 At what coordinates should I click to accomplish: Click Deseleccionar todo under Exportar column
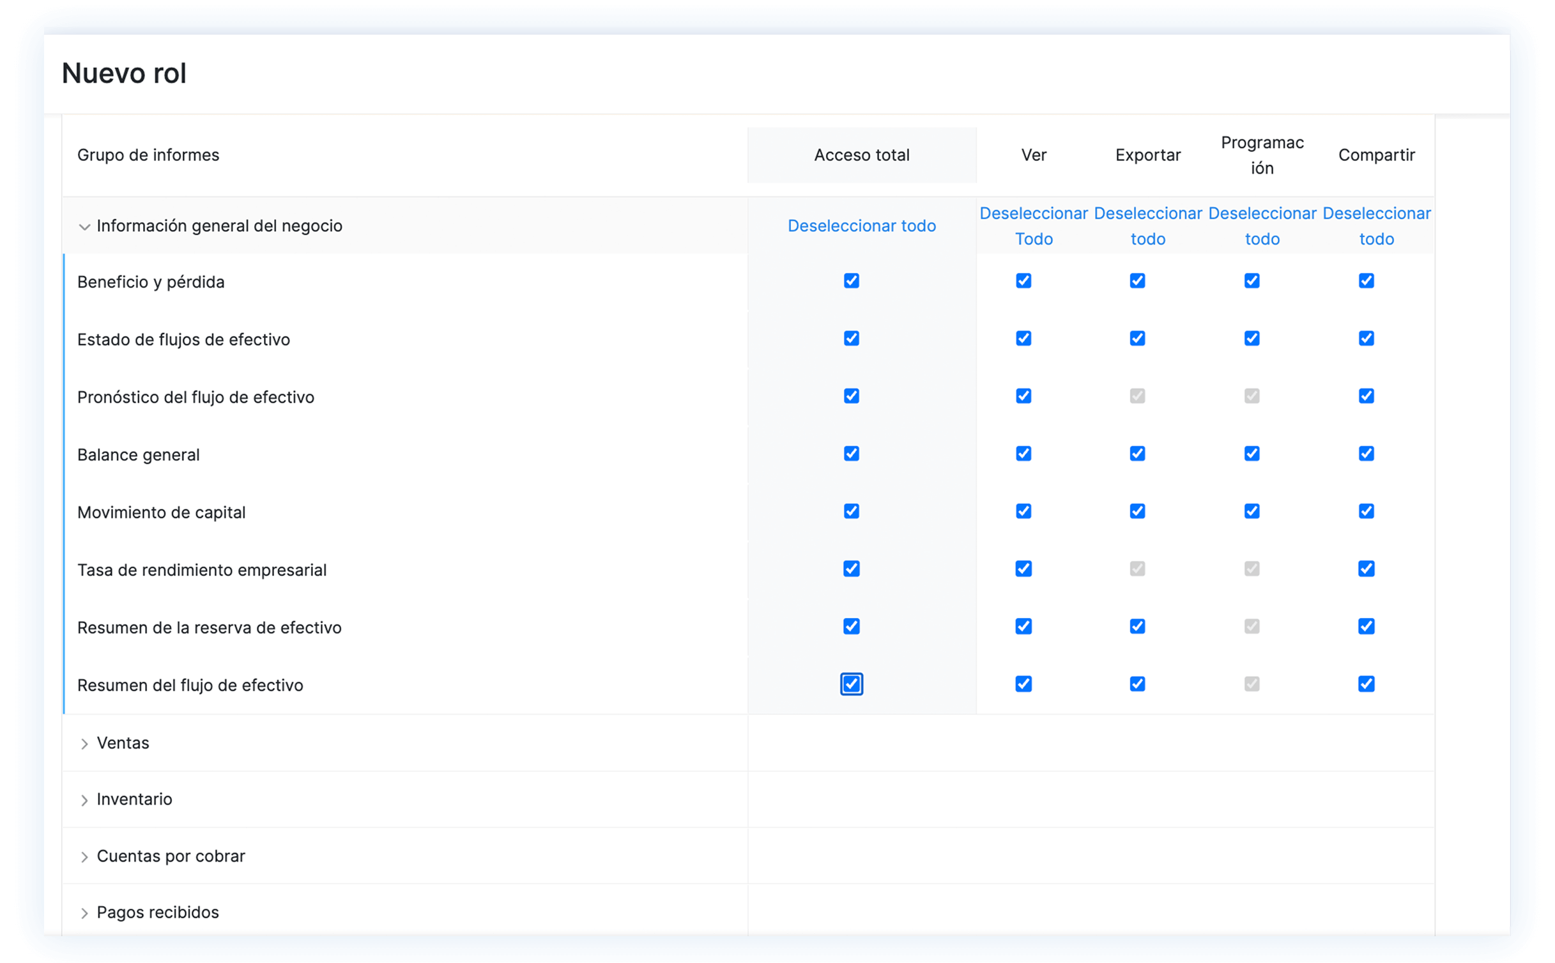(1147, 226)
